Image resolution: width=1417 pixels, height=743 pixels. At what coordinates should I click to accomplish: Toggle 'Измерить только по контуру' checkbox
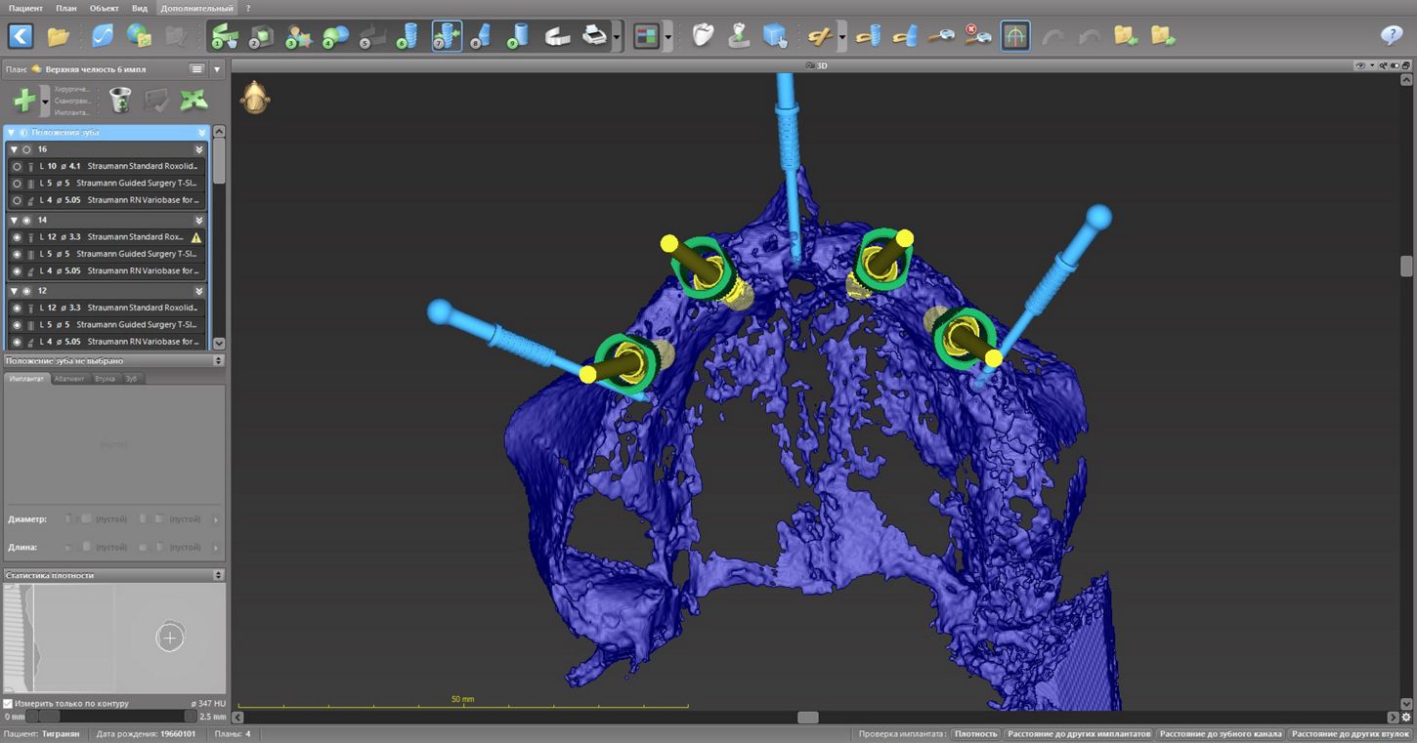pos(8,703)
